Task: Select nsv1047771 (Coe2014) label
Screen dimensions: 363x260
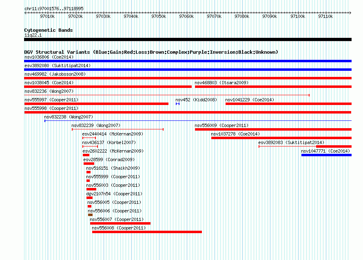Action: point(325,151)
